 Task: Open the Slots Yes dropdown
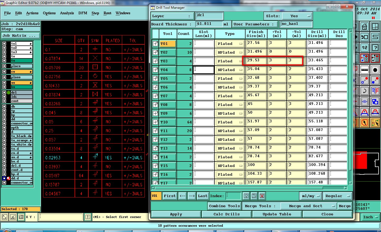(x=297, y=16)
